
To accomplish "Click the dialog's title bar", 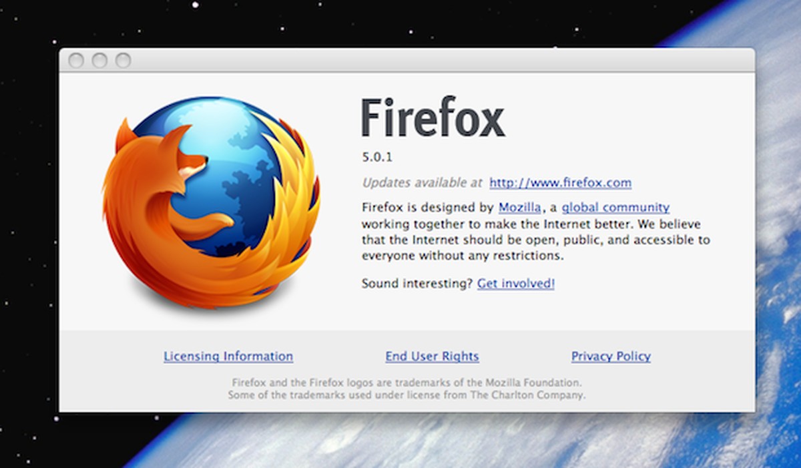I will [400, 59].
